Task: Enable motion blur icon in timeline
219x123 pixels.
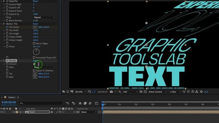Action: (x=90, y=103)
